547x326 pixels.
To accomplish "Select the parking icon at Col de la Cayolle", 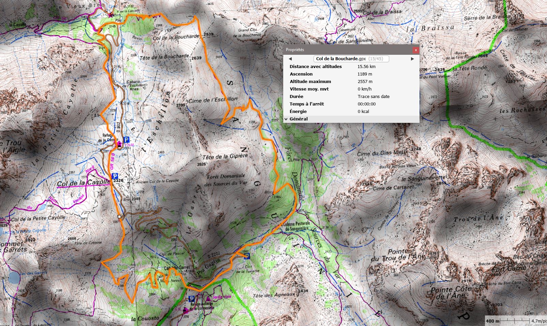I will pos(115,176).
